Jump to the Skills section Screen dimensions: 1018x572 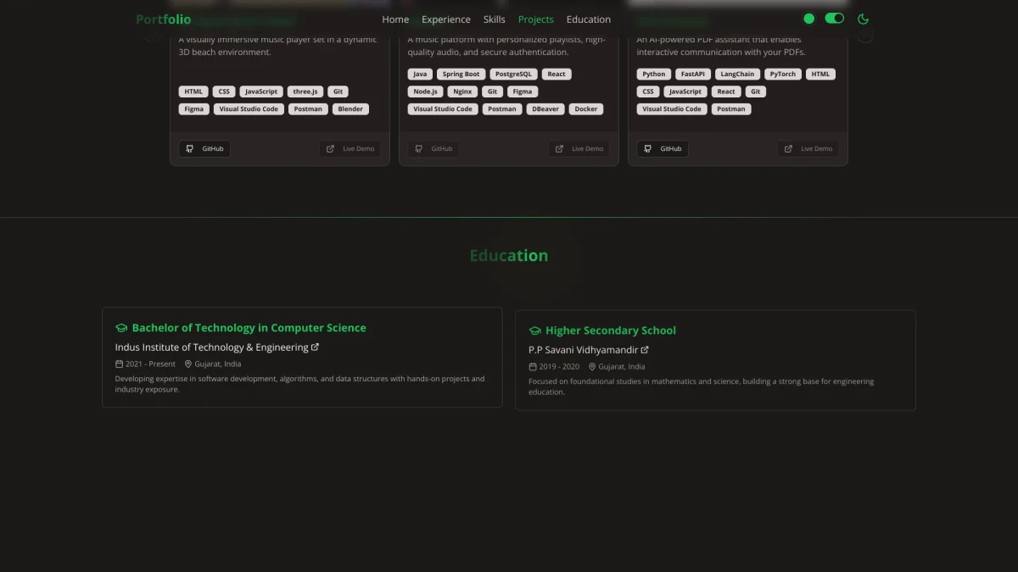[494, 19]
